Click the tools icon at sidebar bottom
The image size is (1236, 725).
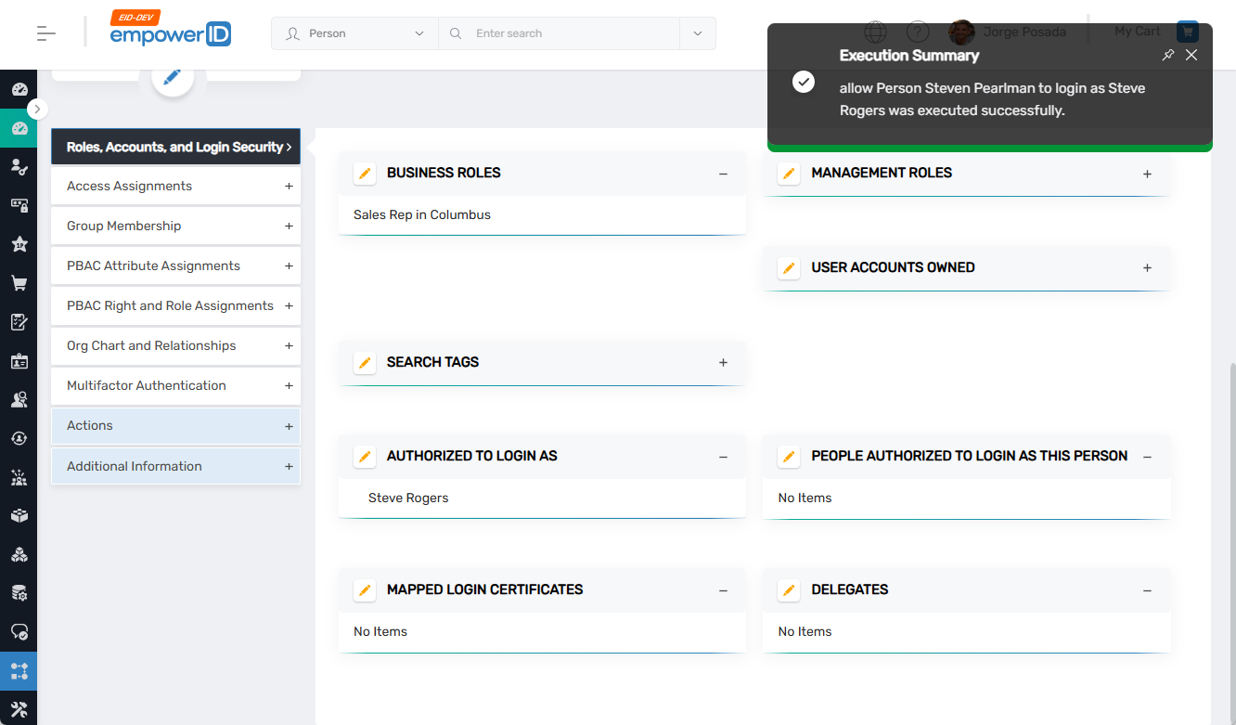click(x=19, y=709)
